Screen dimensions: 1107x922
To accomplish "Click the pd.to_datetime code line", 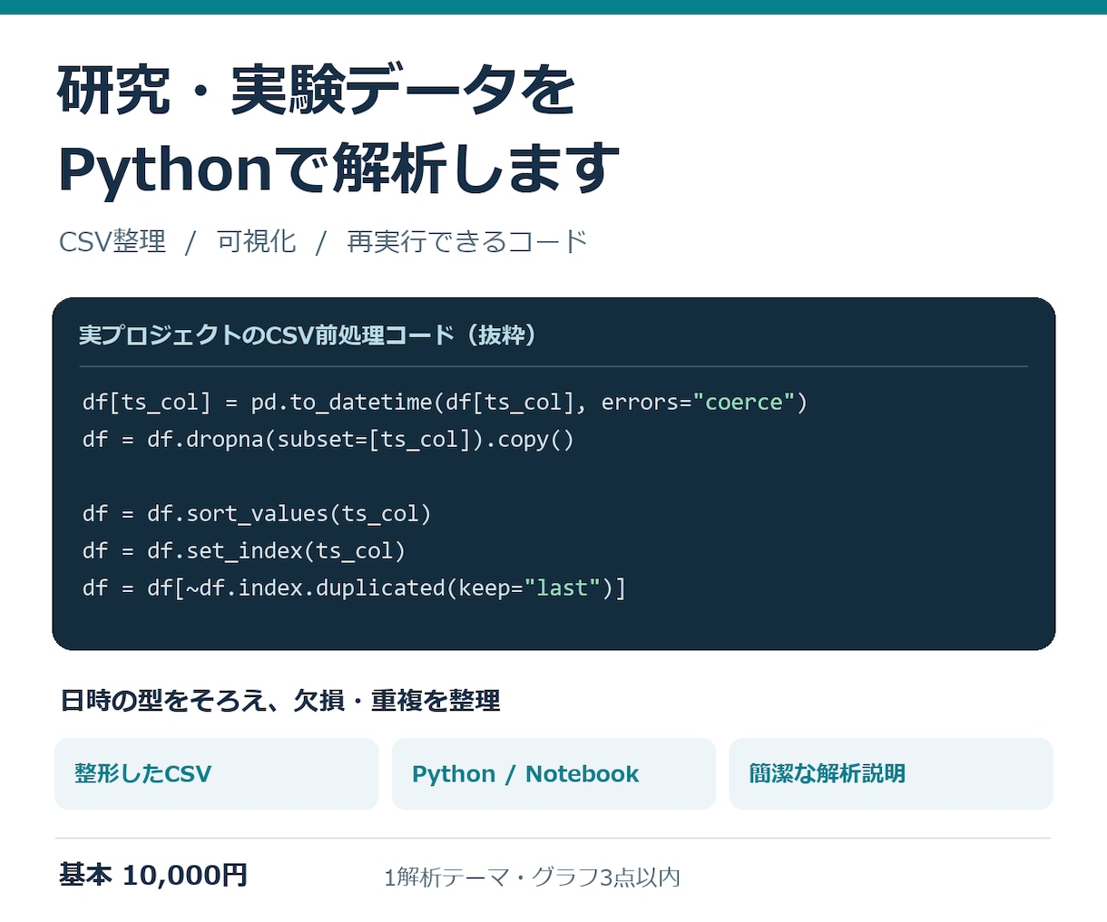I will pos(445,402).
